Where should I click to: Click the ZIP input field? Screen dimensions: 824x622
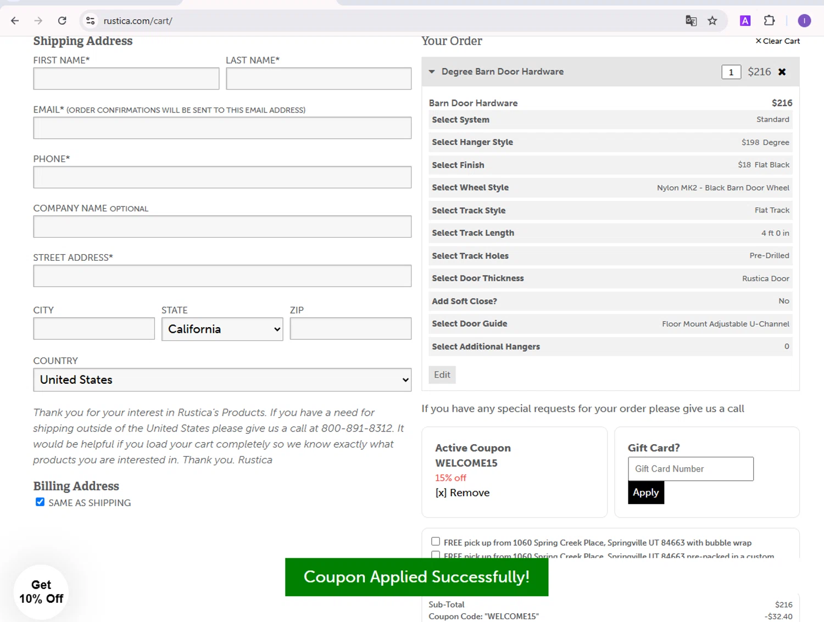(350, 329)
